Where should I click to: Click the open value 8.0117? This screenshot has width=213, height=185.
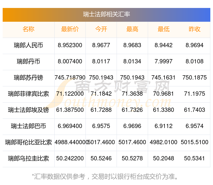click(x=101, y=61)
